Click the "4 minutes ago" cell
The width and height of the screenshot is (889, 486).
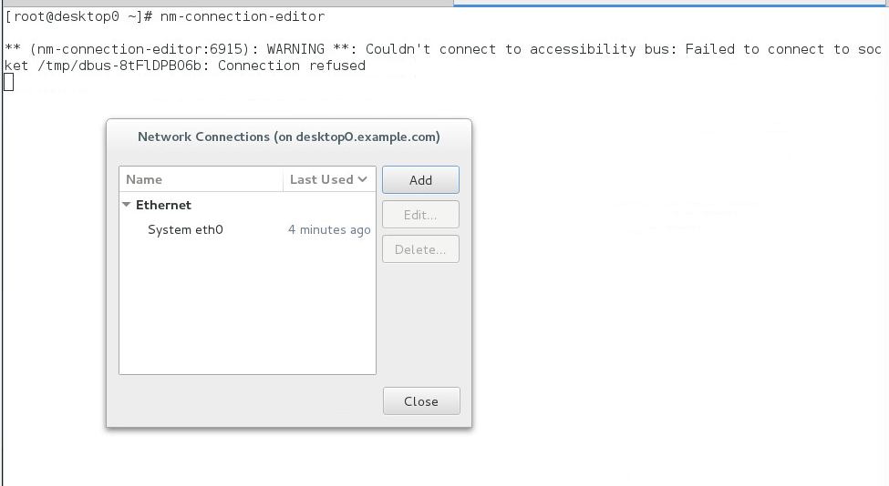pos(329,230)
